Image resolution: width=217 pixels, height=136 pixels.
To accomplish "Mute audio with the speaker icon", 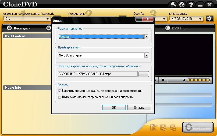I will [x=184, y=80].
